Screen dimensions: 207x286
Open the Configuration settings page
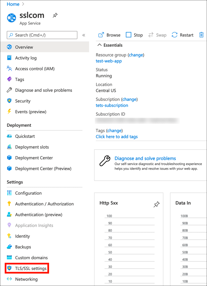click(x=28, y=193)
